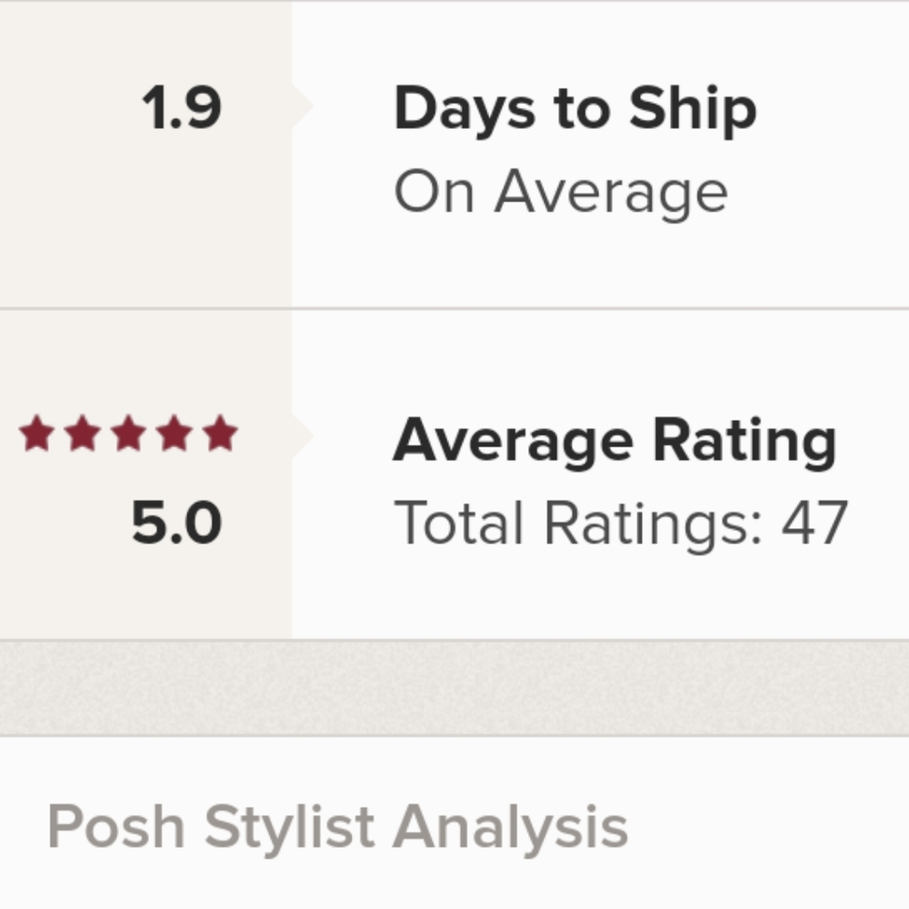Click the pointer notch beside Average Rating
Screen dimensions: 909x909
pos(303,436)
